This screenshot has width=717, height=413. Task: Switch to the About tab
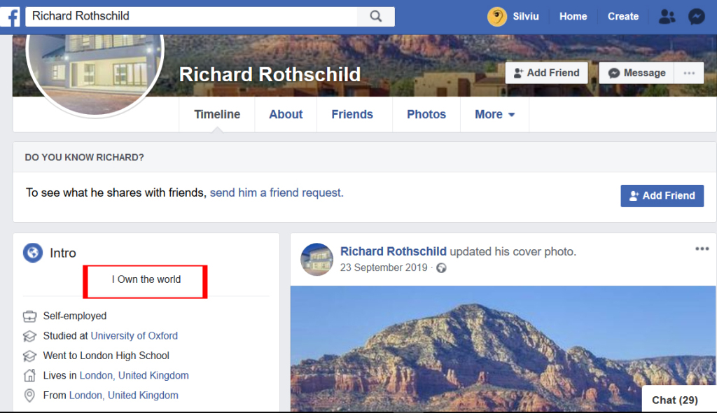click(286, 114)
